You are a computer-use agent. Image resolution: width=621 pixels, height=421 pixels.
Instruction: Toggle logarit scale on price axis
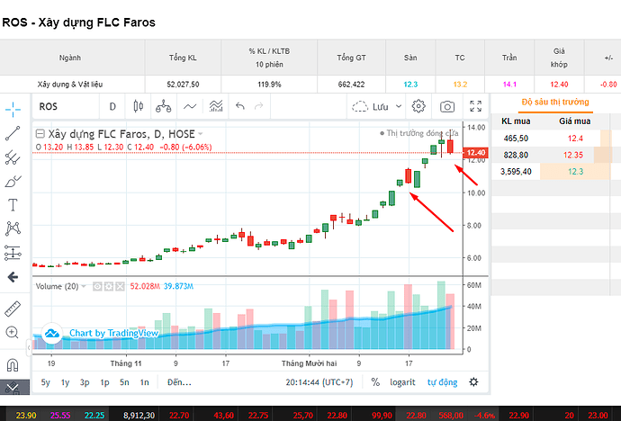[x=402, y=382]
